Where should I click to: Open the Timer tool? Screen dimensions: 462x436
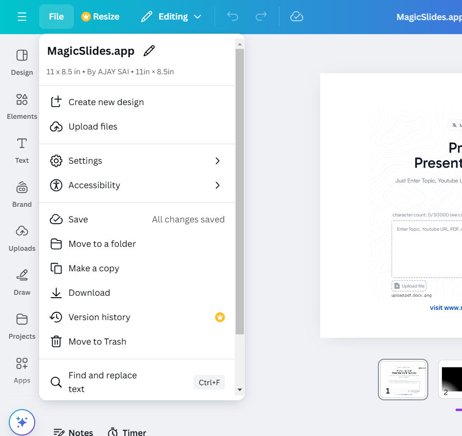[127, 433]
